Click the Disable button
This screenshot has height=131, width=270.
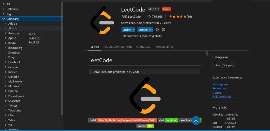(126, 30)
